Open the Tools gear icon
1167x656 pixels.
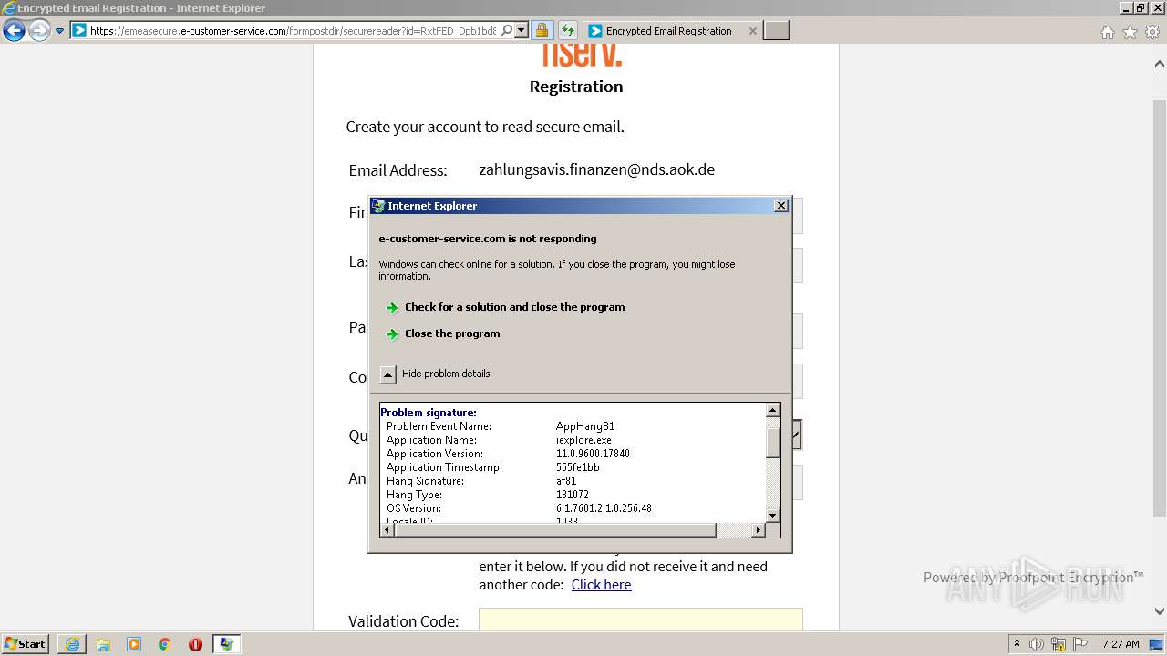[1152, 32]
